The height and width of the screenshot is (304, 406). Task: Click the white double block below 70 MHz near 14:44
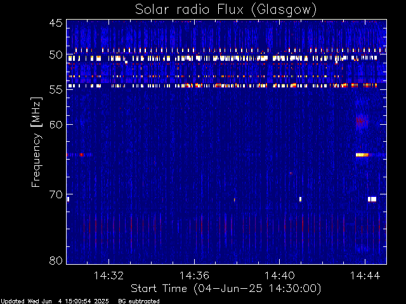[x=372, y=199]
